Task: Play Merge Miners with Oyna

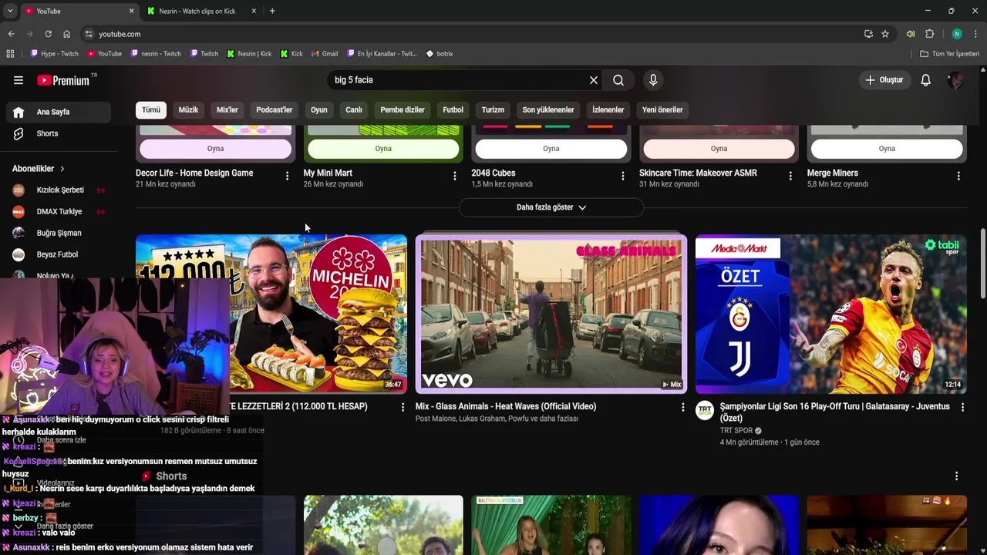Action: click(887, 149)
